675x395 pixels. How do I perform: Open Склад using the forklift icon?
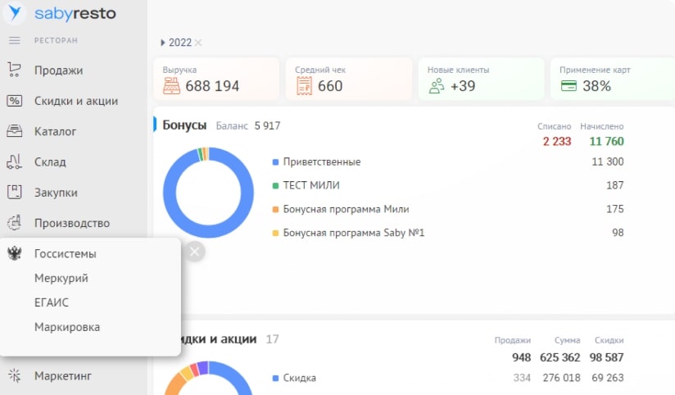14,161
